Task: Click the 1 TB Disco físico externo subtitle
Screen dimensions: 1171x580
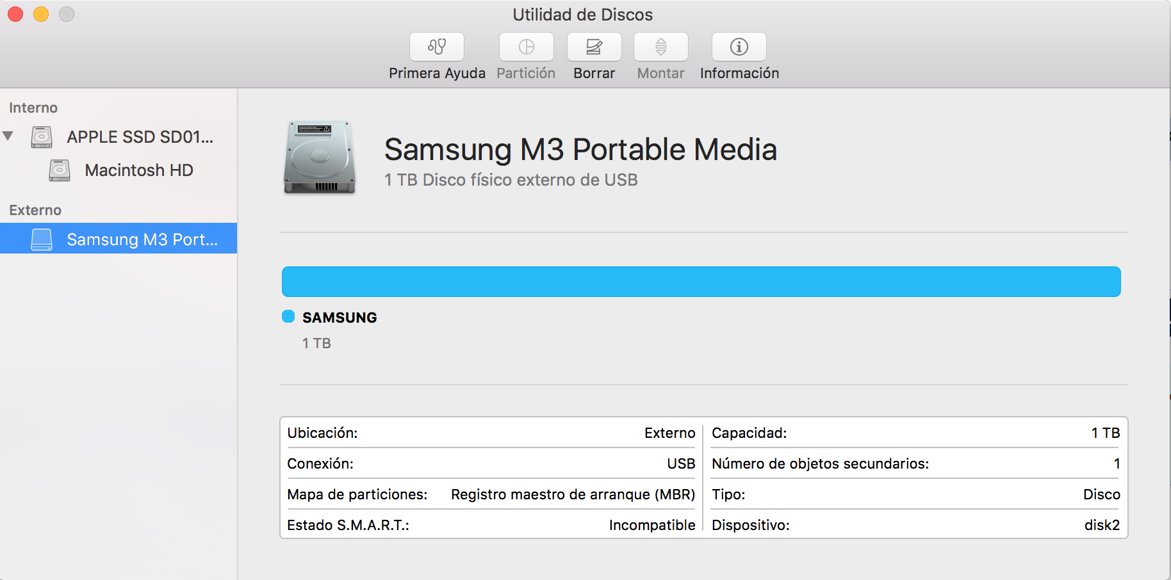Action: 511,180
